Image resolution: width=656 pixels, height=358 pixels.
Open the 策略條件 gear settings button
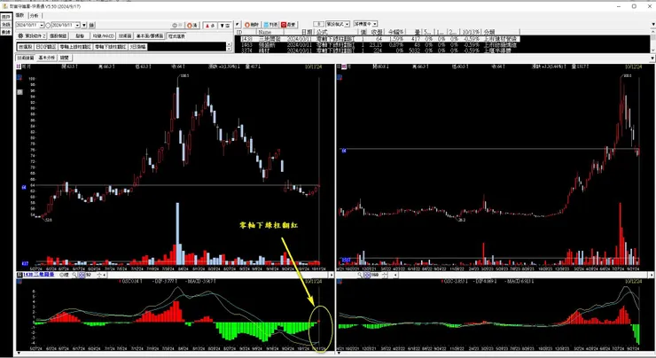[x=31, y=36]
